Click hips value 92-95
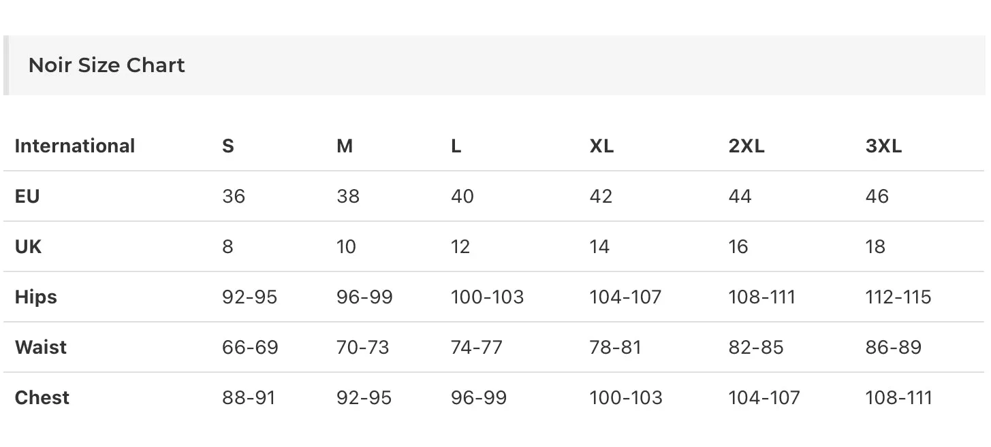This screenshot has width=991, height=447. click(x=249, y=297)
